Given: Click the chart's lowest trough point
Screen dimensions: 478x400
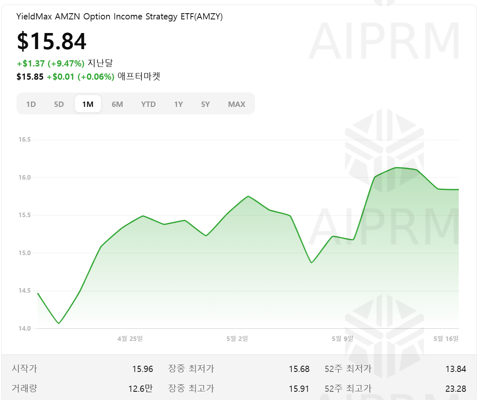Looking at the screenshot, I should [59, 323].
